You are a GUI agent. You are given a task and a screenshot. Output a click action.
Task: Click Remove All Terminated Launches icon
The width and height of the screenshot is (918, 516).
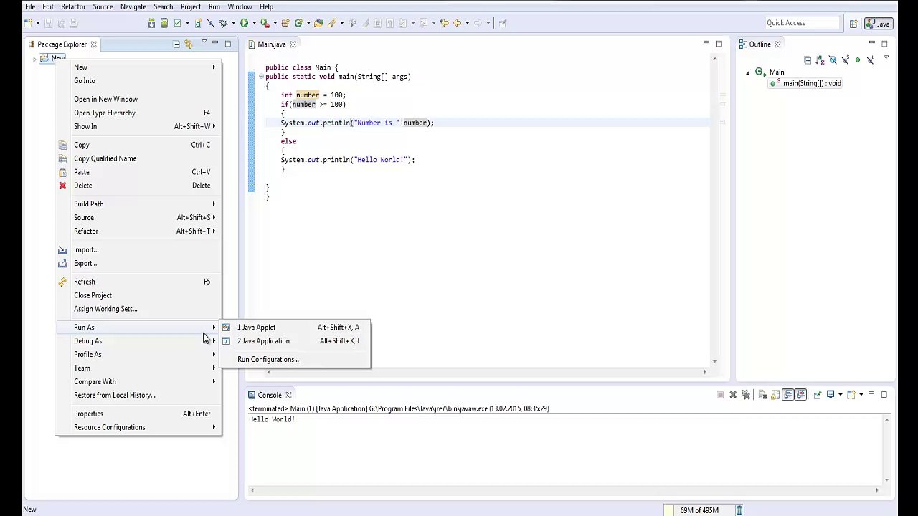(x=746, y=394)
